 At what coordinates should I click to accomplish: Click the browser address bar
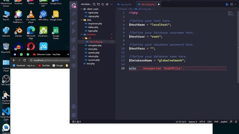pyautogui.click(x=50, y=60)
